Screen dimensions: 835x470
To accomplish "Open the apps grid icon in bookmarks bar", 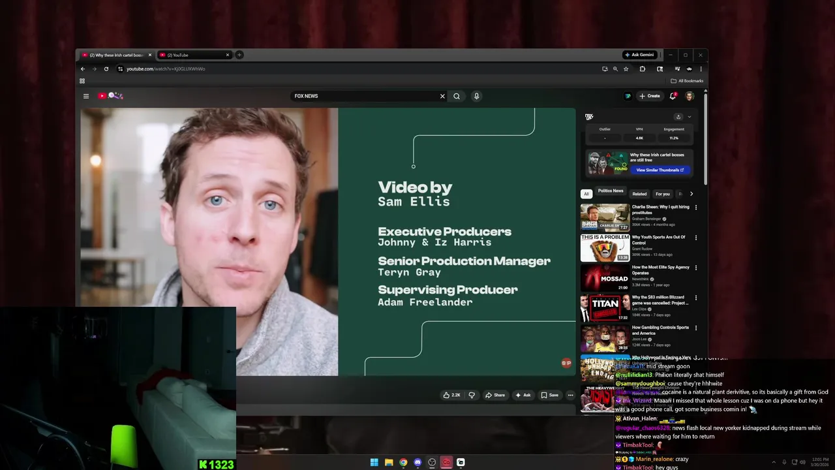I will (x=82, y=81).
